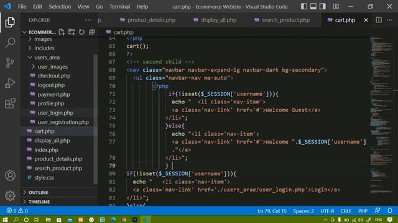Open the Accounts menu in activity bar
This screenshot has width=398, height=223.
click(x=10, y=175)
